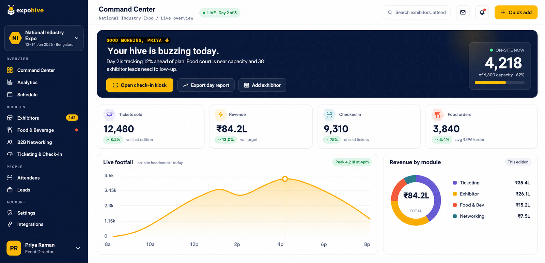Click the Integrations link icon
545x263 pixels.
(x=10, y=224)
